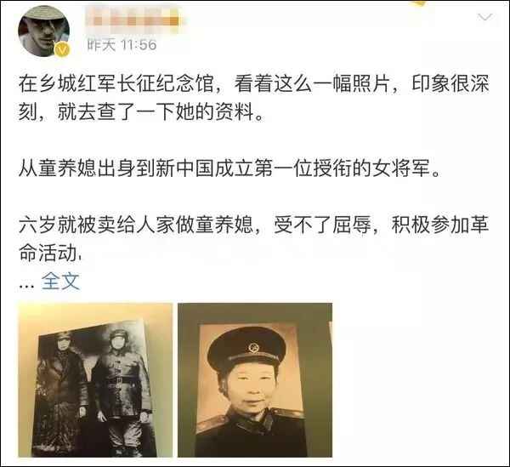The image size is (510, 467).
Task: Click the sentence about 第一位授衔的女将军
Action: tap(229, 168)
